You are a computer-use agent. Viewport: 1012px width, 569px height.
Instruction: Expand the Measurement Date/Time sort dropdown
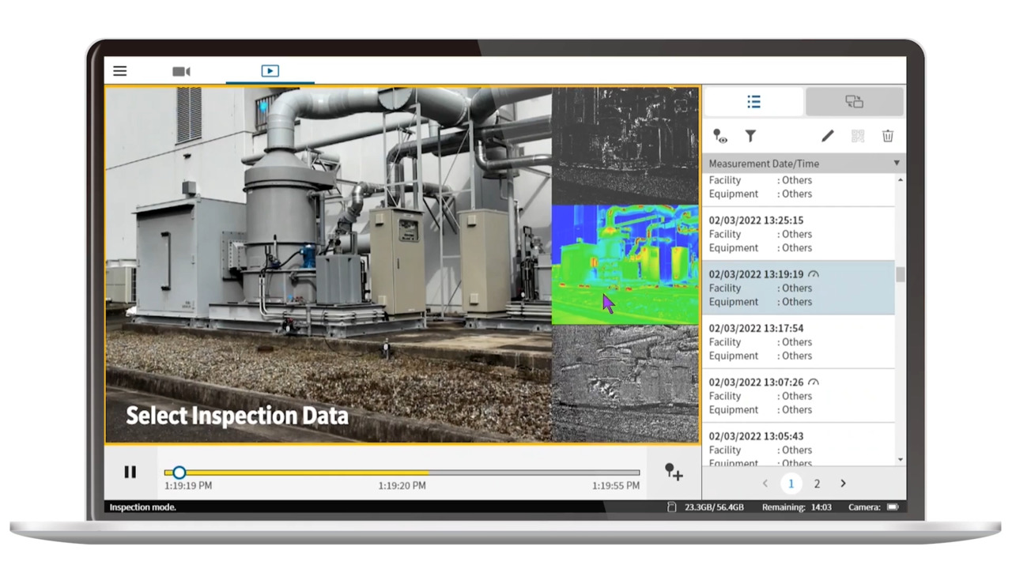tap(897, 164)
